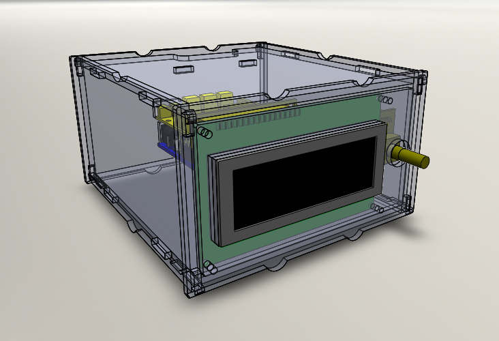Select the black LCD screen on the model
Viewport: 499px width, 341px height.
pos(305,183)
